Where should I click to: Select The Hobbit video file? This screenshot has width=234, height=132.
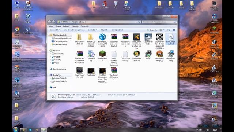(91, 72)
